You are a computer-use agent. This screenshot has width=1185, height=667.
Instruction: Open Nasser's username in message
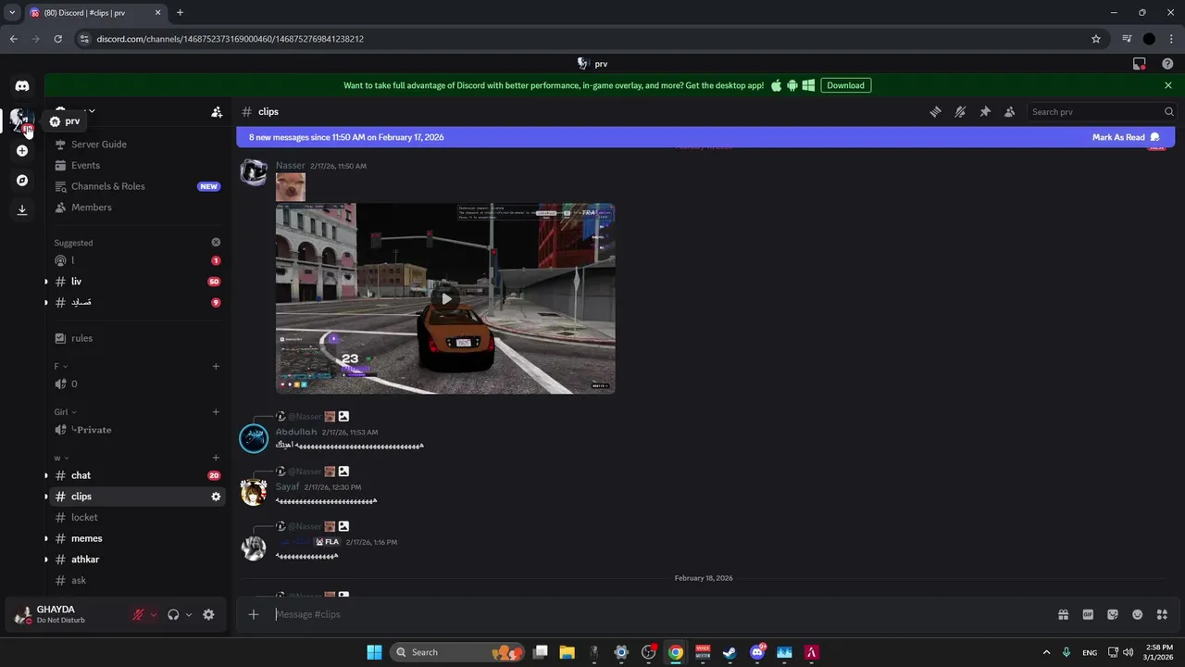click(x=290, y=166)
